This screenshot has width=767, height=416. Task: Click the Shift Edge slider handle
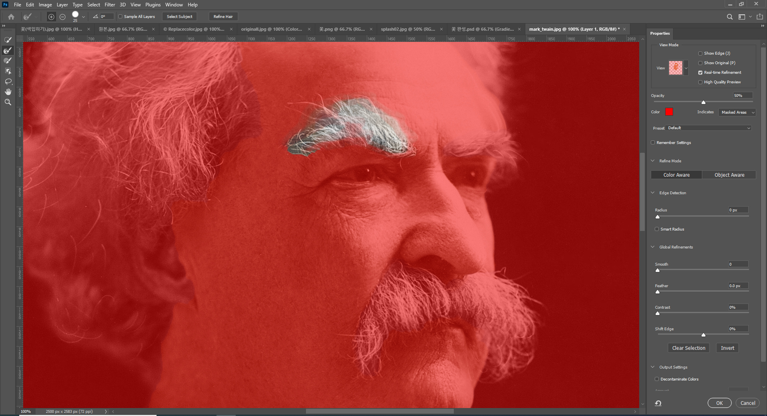point(703,335)
